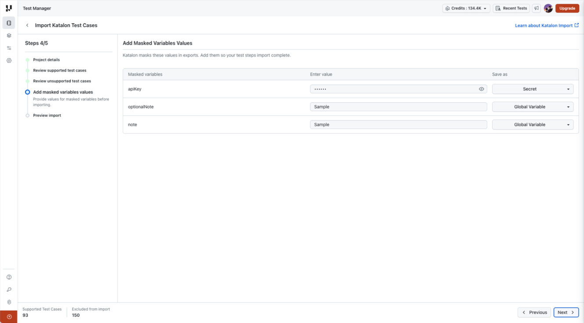Open the Save as dropdown for optionalNote

pos(533,107)
